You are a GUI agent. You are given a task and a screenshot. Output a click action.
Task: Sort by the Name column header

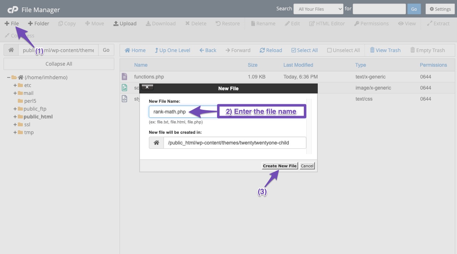click(x=141, y=65)
